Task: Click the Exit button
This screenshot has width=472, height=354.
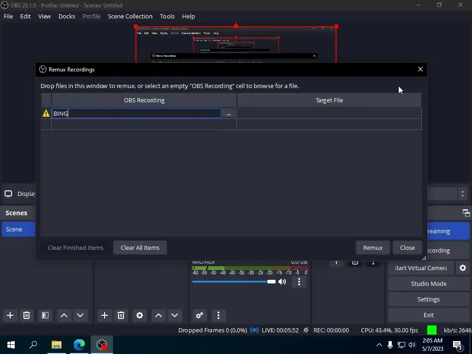Action: (x=429, y=315)
